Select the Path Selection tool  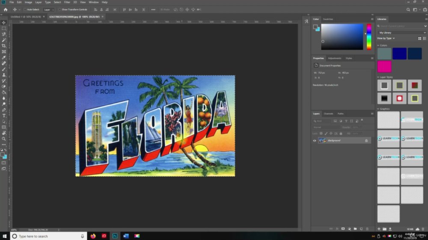4,122
